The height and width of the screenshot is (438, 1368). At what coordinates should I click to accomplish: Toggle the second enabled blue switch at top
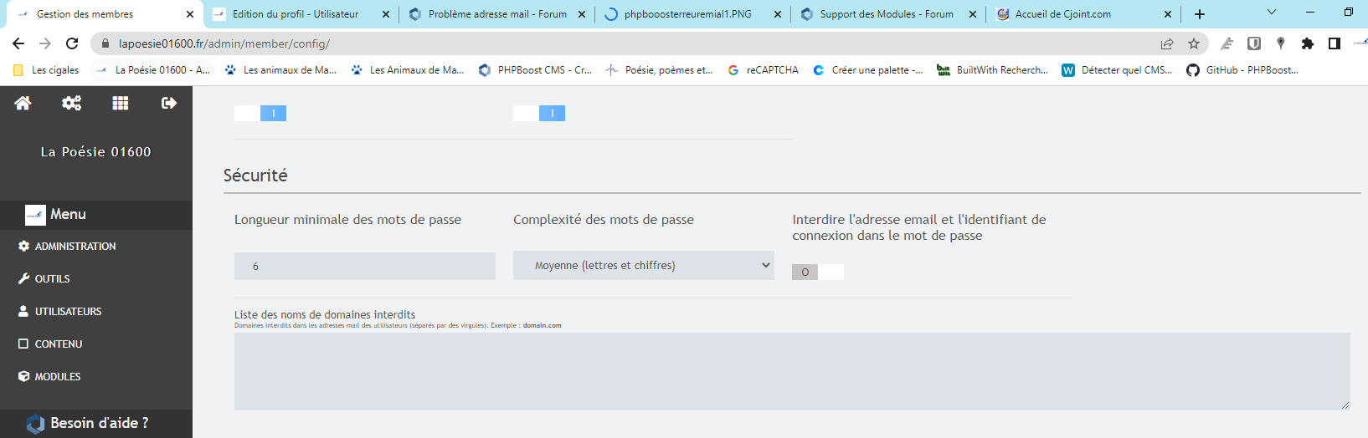click(539, 113)
